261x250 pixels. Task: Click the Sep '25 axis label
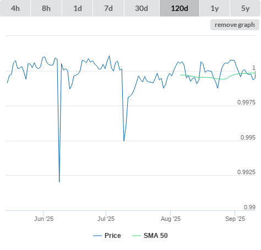(235, 219)
